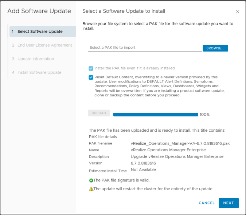Toggle 'Install the PAK file even if installed' checkbox
246x215 pixels.
click(91, 68)
